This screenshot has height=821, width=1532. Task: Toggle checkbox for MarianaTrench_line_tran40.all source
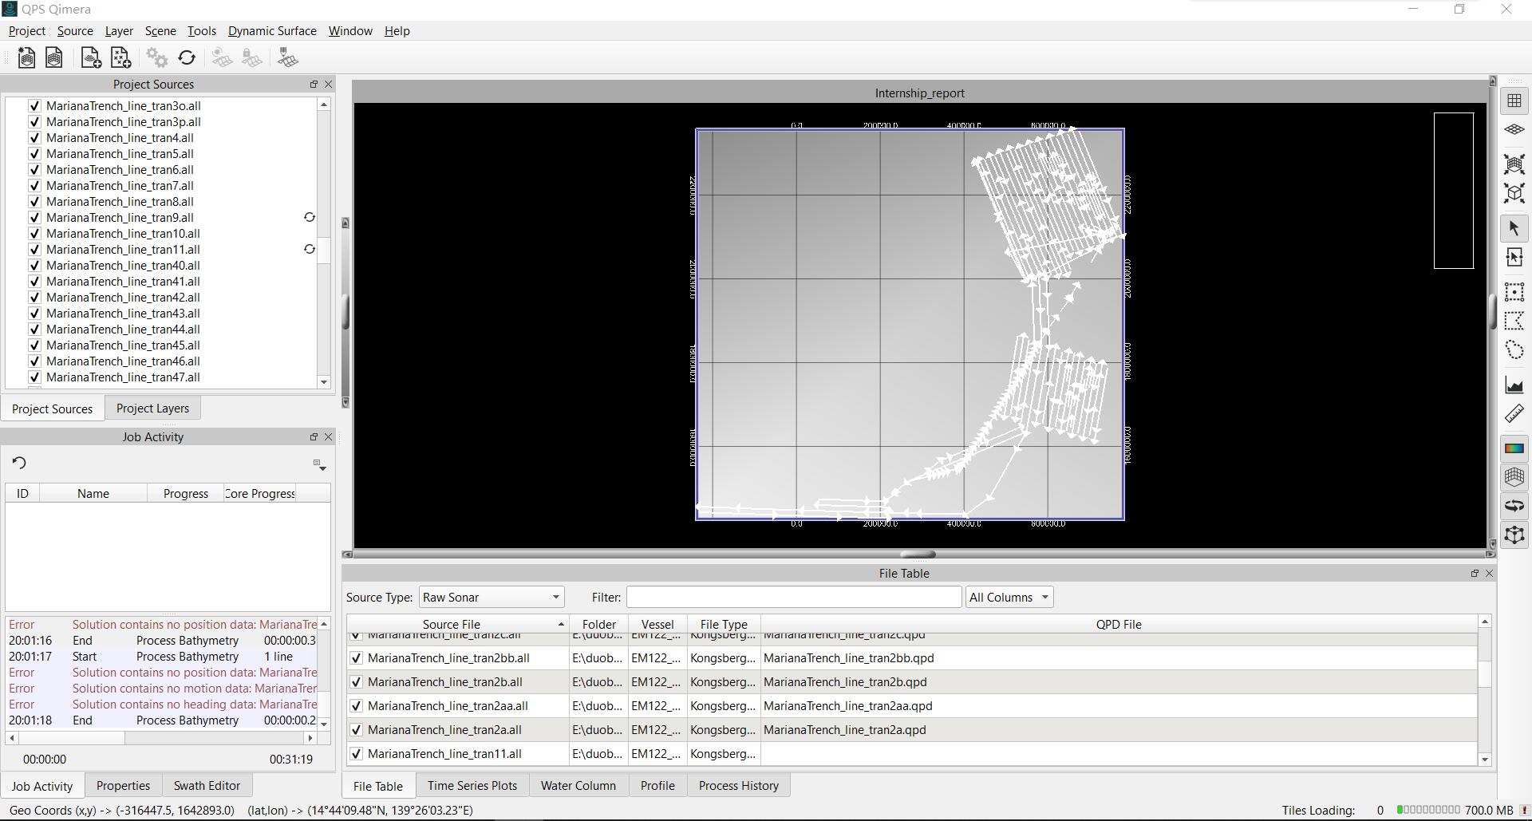[34, 265]
